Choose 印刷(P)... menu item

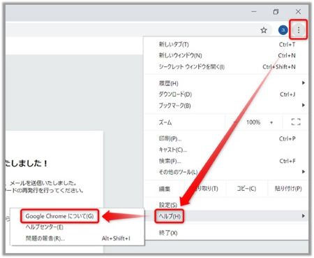[226, 138]
